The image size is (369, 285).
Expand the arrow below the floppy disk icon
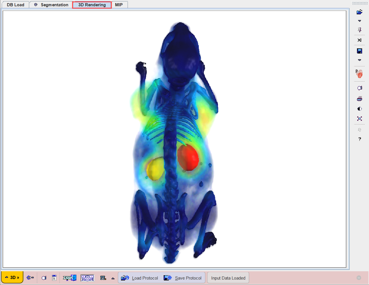360,60
